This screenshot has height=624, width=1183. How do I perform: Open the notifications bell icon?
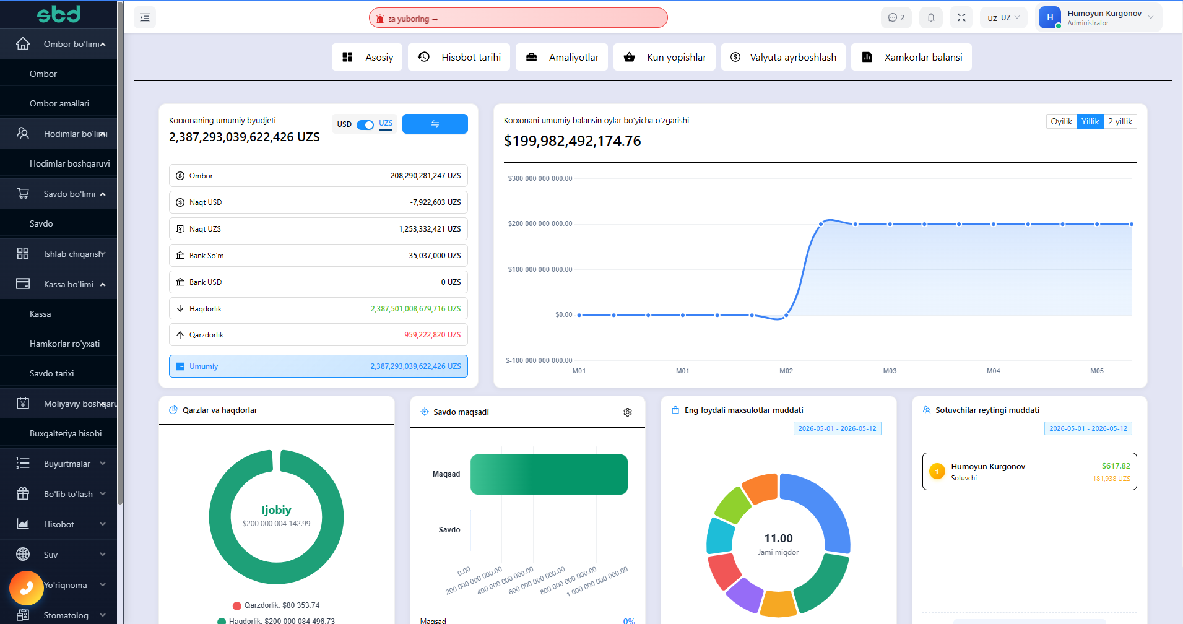[931, 17]
